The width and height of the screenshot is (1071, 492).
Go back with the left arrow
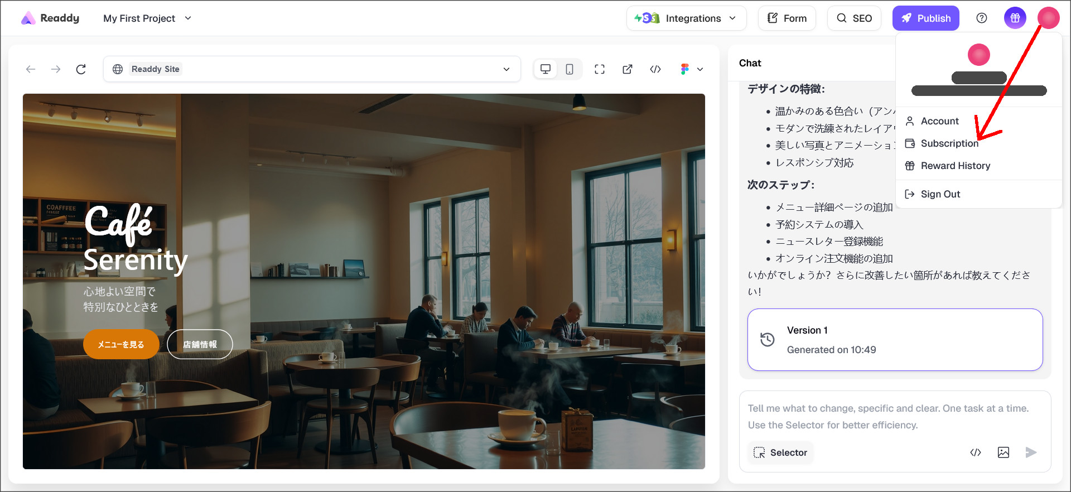point(31,69)
